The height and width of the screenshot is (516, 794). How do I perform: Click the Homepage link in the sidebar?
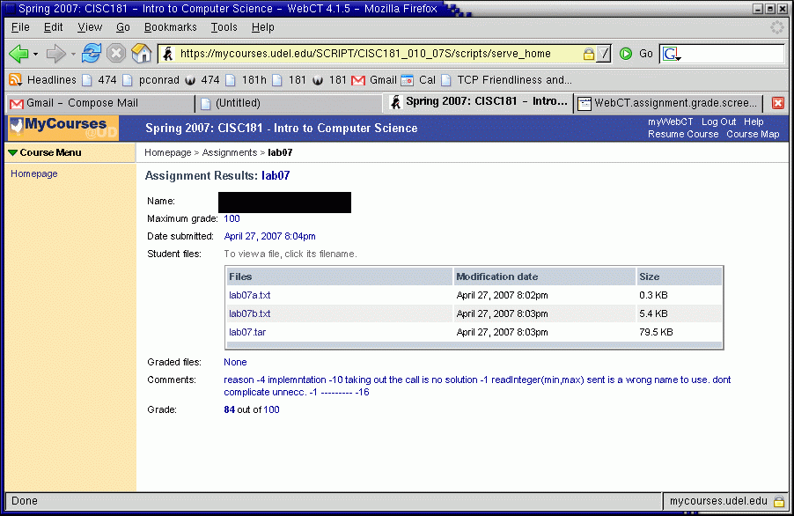[x=33, y=174]
